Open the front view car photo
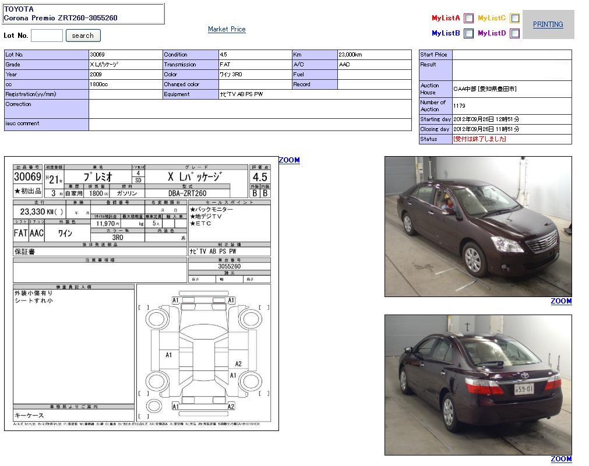This screenshot has height=466, width=589. [478, 226]
